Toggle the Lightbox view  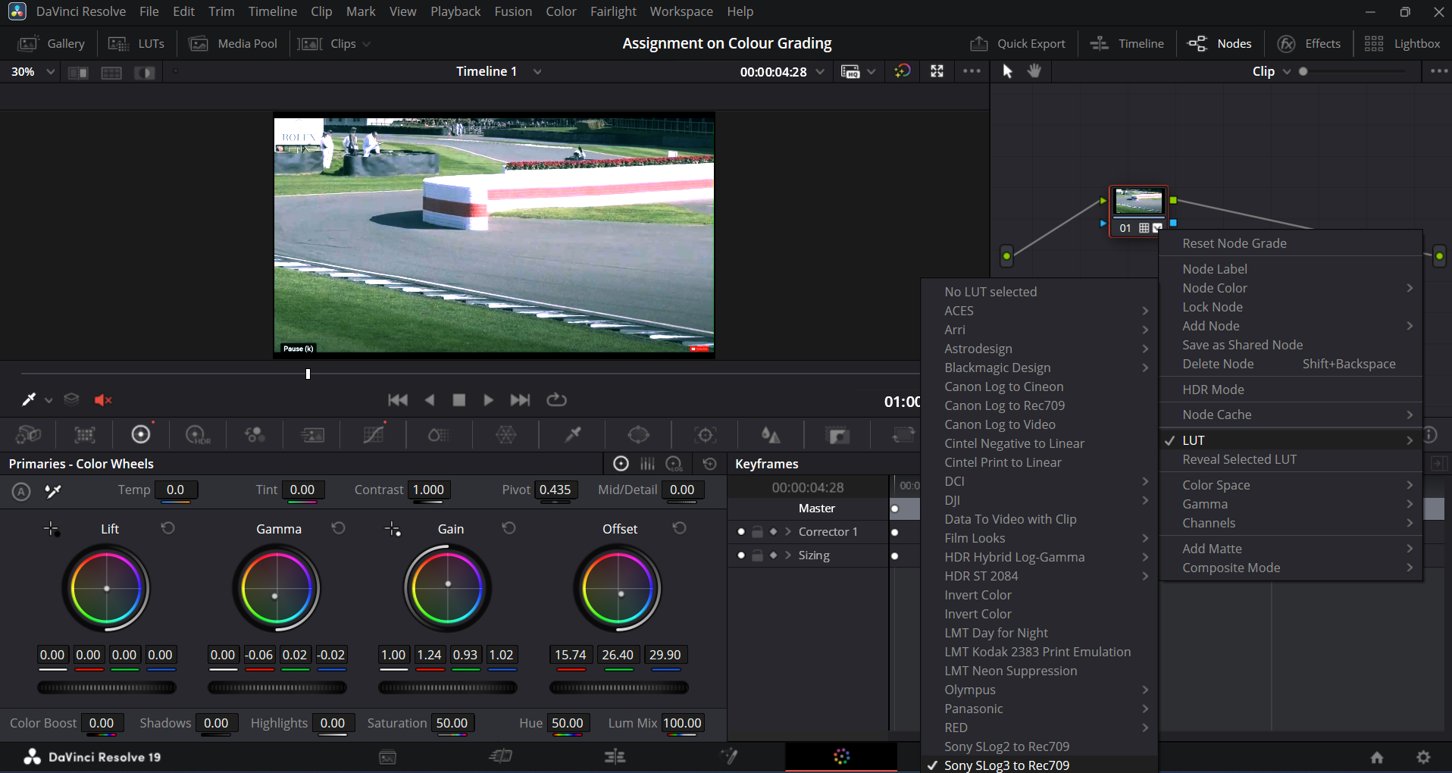point(1402,44)
